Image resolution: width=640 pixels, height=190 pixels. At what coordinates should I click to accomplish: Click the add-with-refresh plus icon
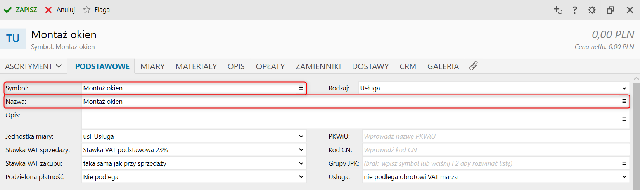coord(557,10)
